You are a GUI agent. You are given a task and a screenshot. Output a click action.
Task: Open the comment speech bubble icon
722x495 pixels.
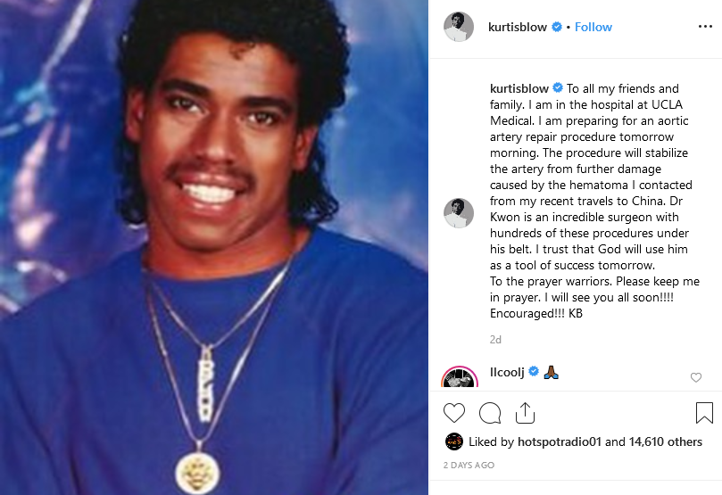click(x=490, y=413)
